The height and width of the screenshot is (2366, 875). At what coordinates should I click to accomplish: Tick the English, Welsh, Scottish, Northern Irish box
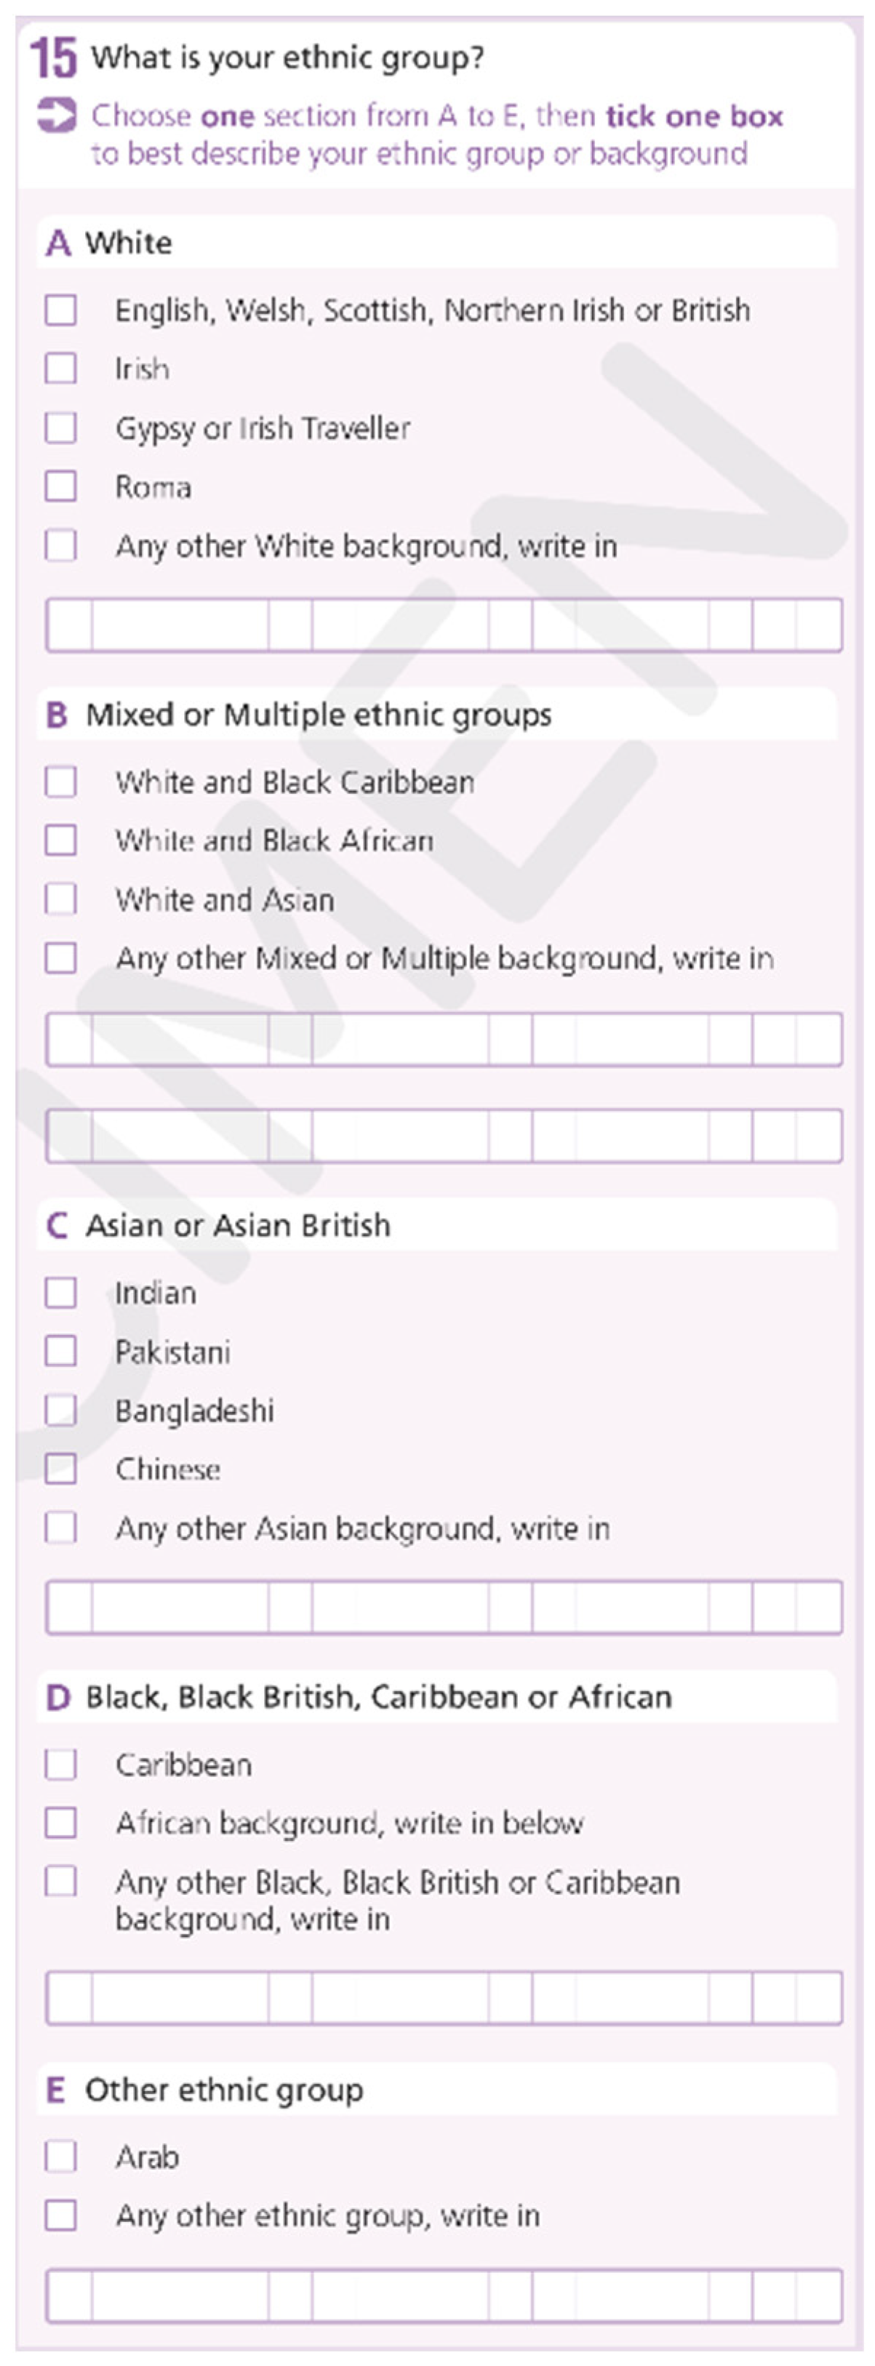click(x=60, y=310)
